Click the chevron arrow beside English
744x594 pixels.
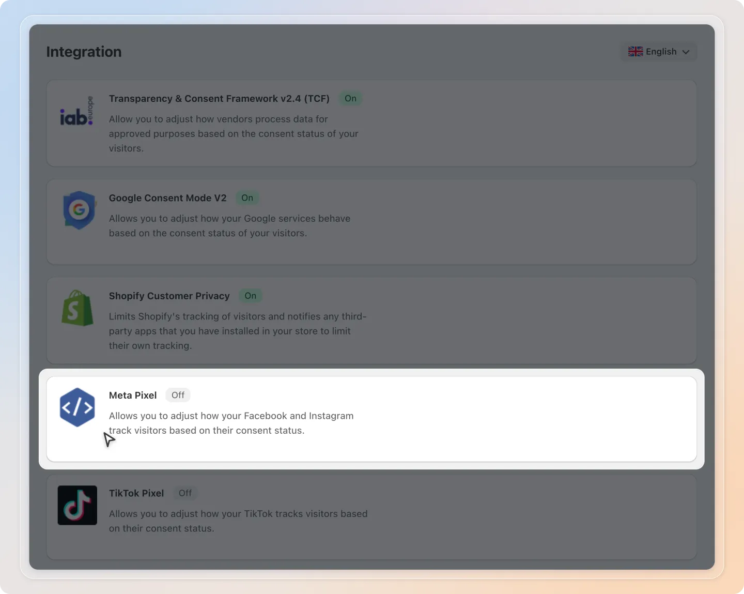pyautogui.click(x=686, y=52)
